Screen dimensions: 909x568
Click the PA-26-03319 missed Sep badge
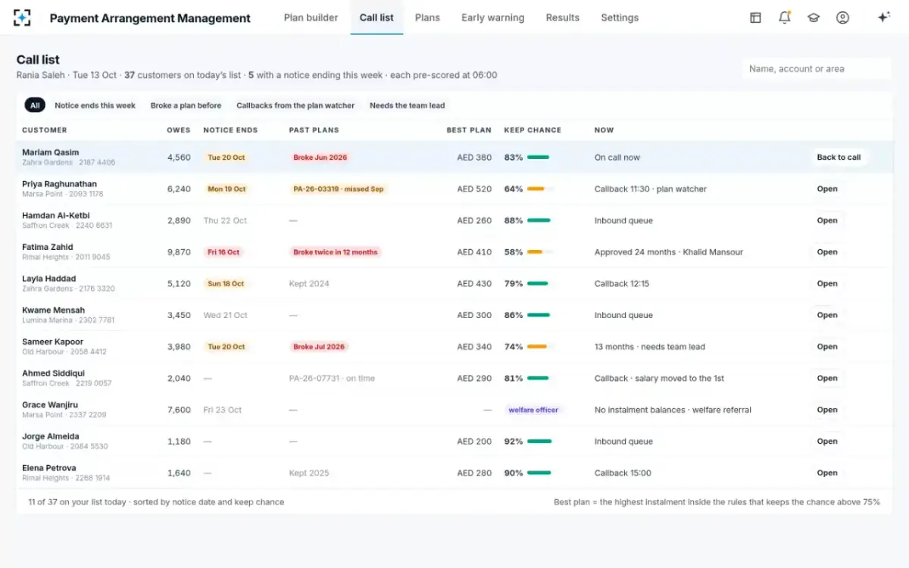[x=338, y=189]
